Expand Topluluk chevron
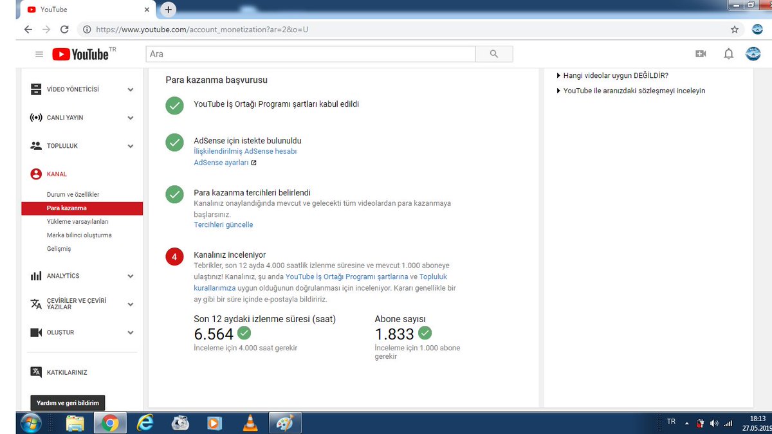This screenshot has height=434, width=772. (x=131, y=147)
